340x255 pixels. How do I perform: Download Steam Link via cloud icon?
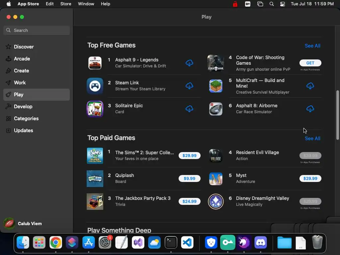[189, 86]
